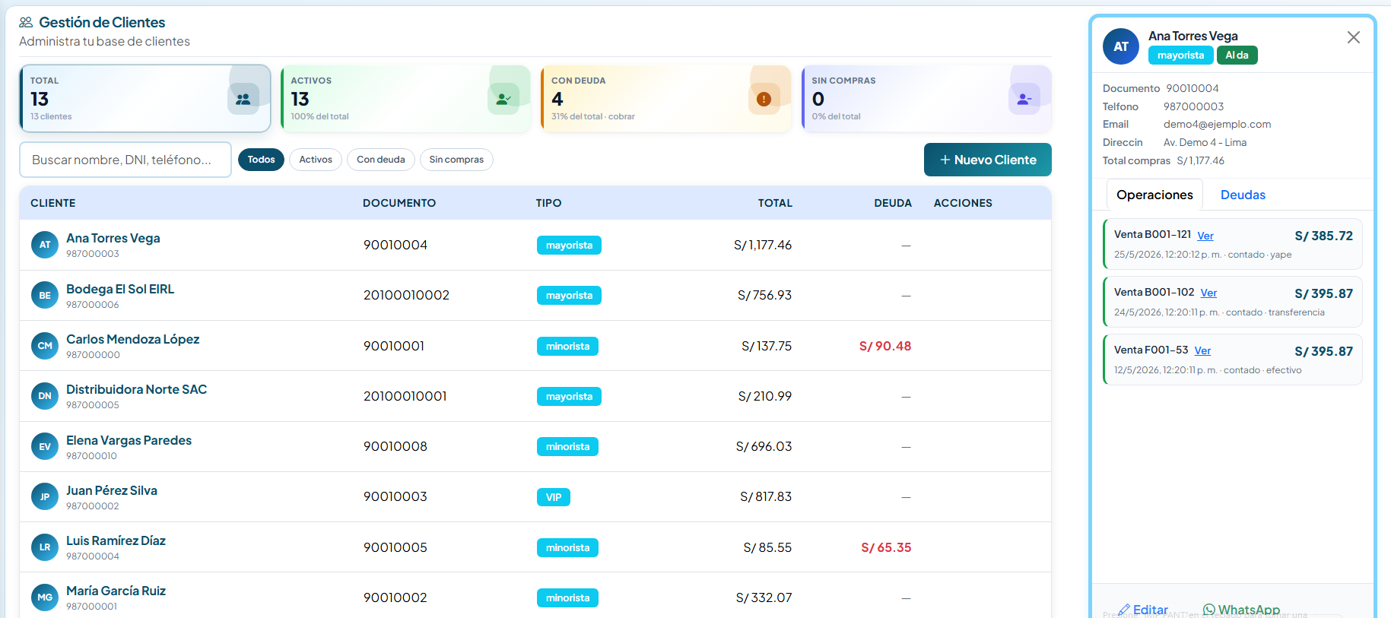Click the name Distribuidora Norte SAC
The width and height of the screenshot is (1391, 618).
(136, 389)
